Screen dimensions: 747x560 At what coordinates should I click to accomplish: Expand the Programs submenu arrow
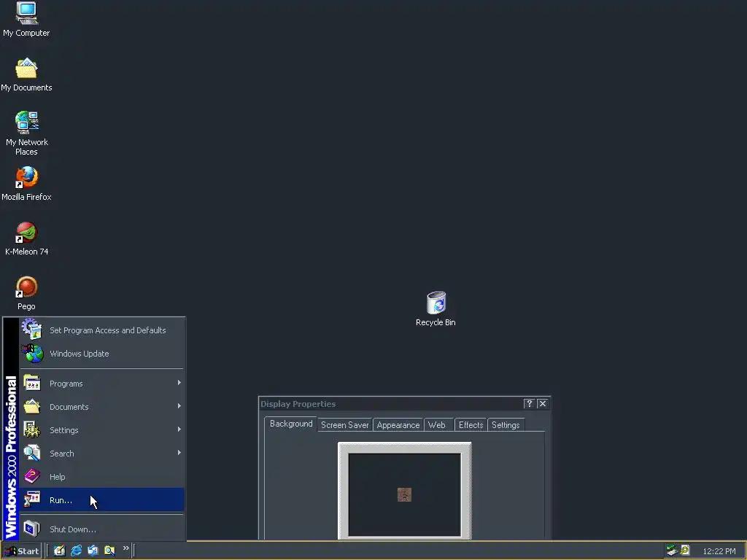coord(179,383)
